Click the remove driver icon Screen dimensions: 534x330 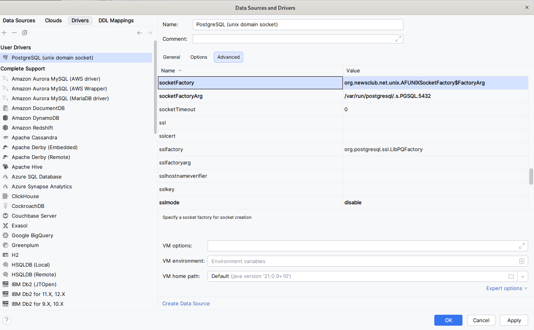14,33
